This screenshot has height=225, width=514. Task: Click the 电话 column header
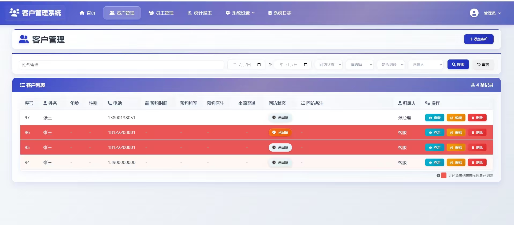[115, 103]
